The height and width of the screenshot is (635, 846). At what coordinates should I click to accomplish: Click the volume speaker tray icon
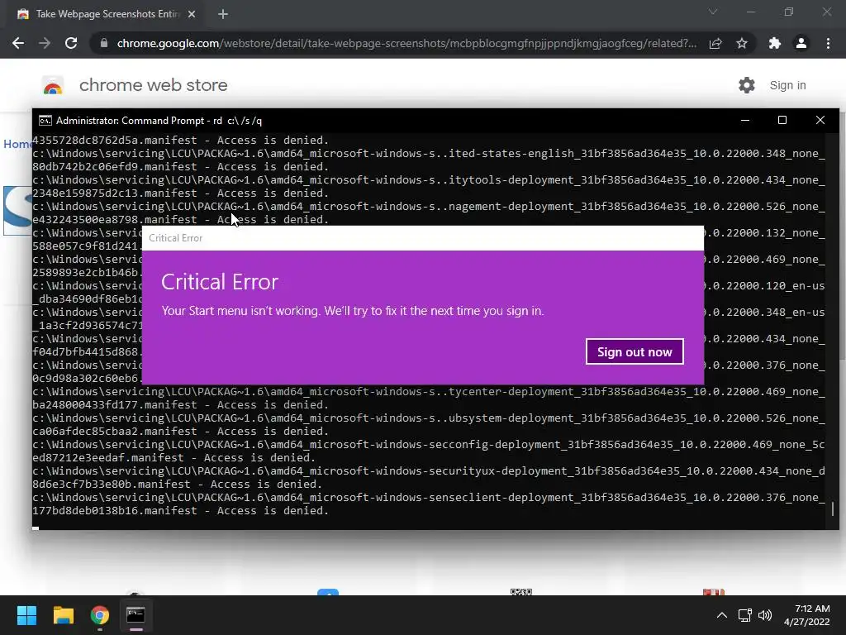point(764,615)
